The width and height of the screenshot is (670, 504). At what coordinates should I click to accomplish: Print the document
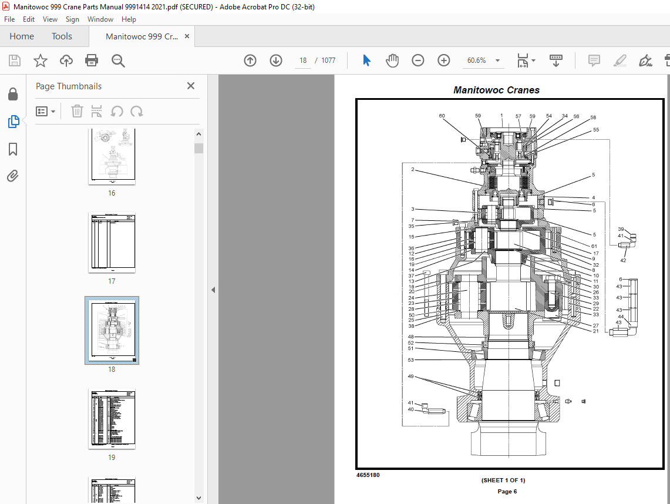coord(92,61)
